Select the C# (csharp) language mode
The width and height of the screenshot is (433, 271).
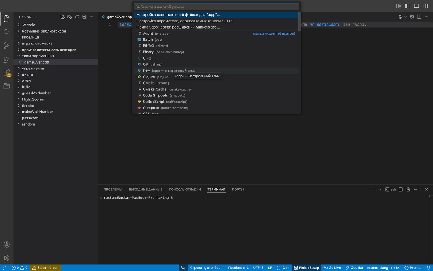click(x=216, y=64)
